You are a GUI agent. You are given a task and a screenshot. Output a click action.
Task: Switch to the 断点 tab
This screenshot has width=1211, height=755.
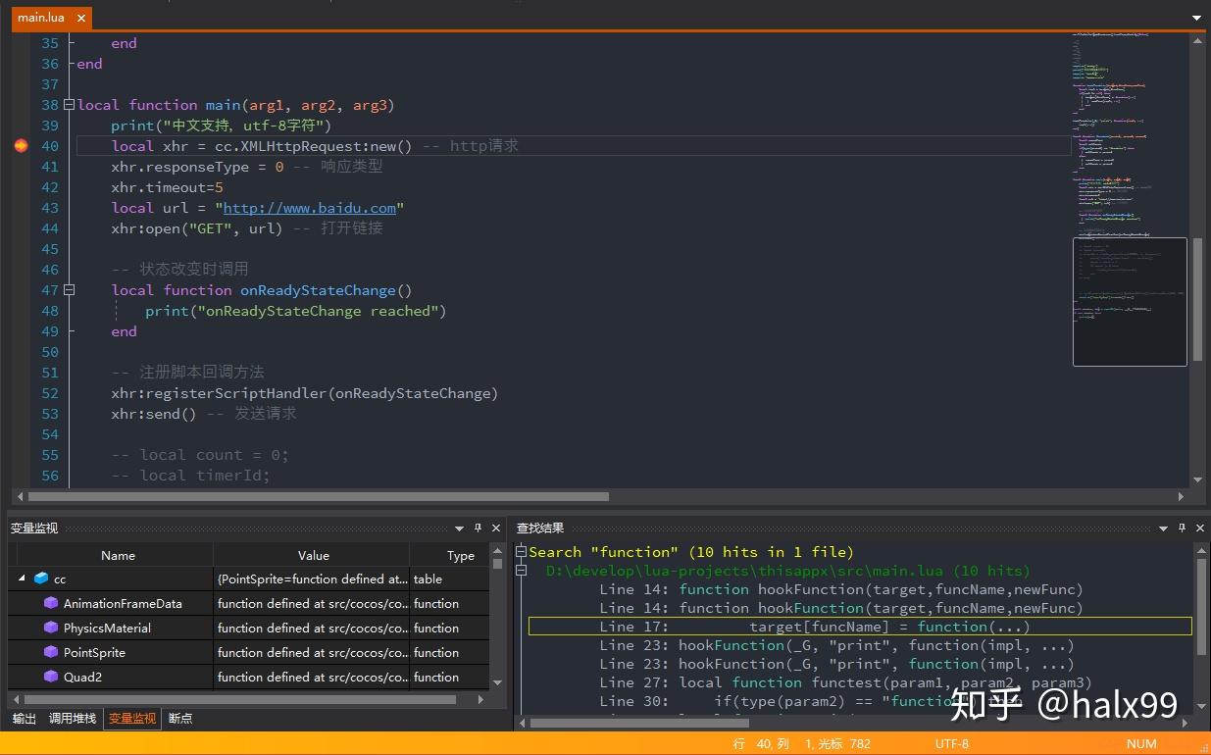(180, 719)
